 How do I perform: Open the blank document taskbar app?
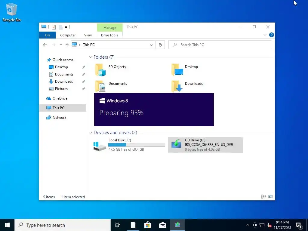[x=133, y=225]
